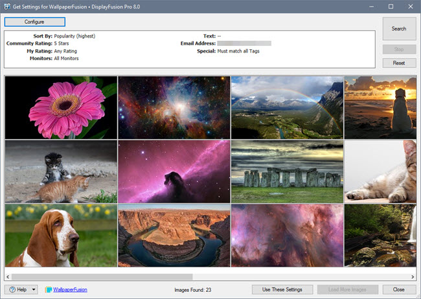
Task: Select the pink gerbera flower thumbnail
Action: [x=61, y=107]
